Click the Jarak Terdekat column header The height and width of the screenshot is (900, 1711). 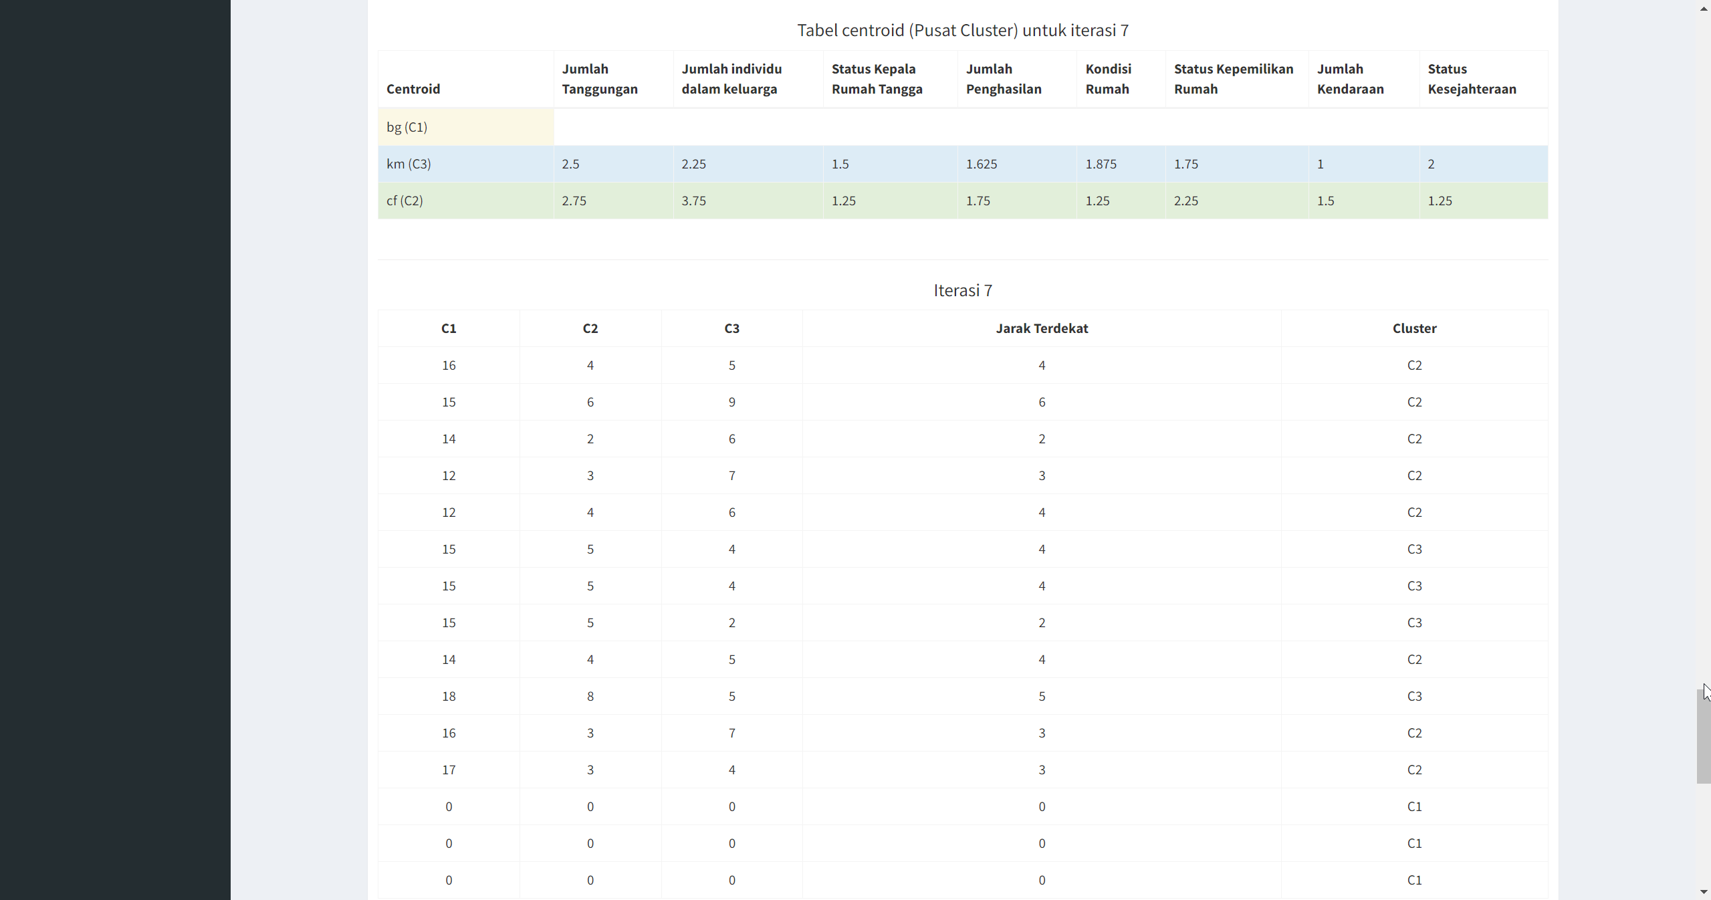(x=1041, y=328)
